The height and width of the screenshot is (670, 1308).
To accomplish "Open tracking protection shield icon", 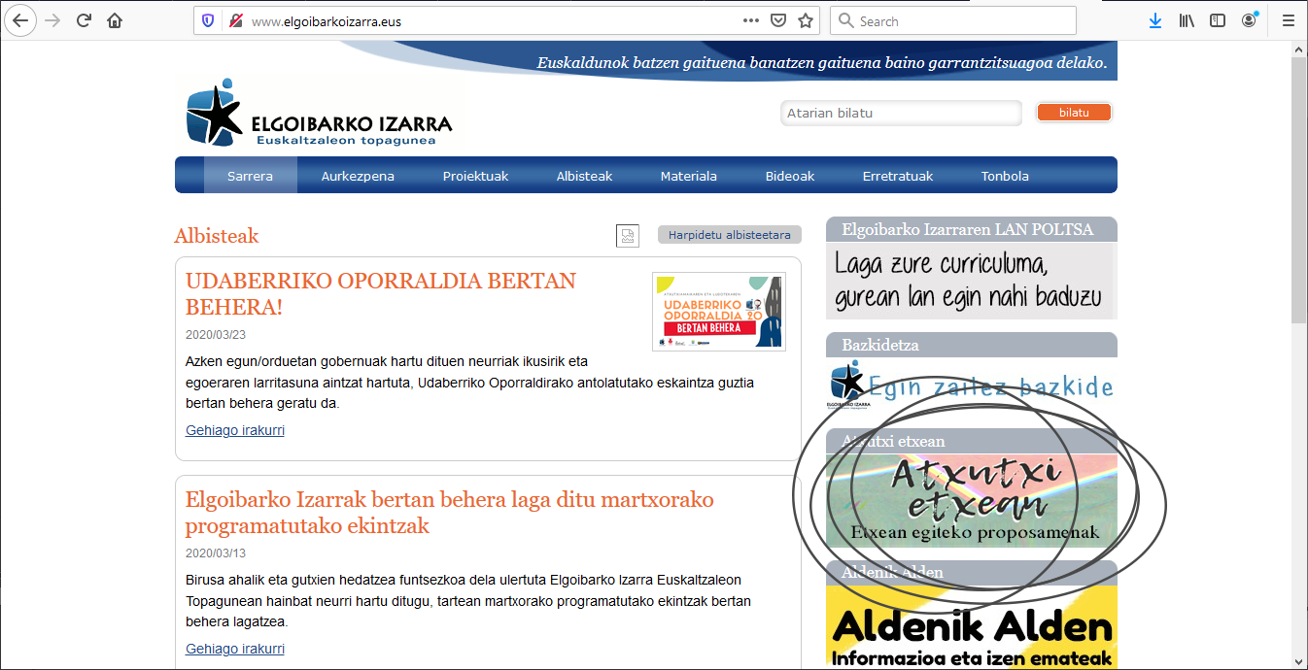I will 208,20.
